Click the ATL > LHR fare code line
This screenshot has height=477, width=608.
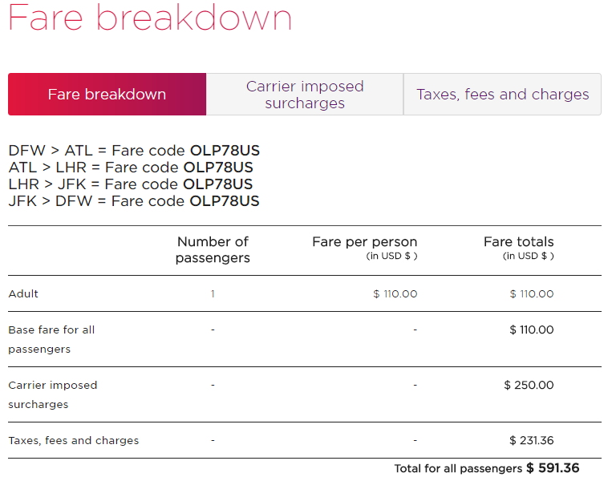coord(131,168)
